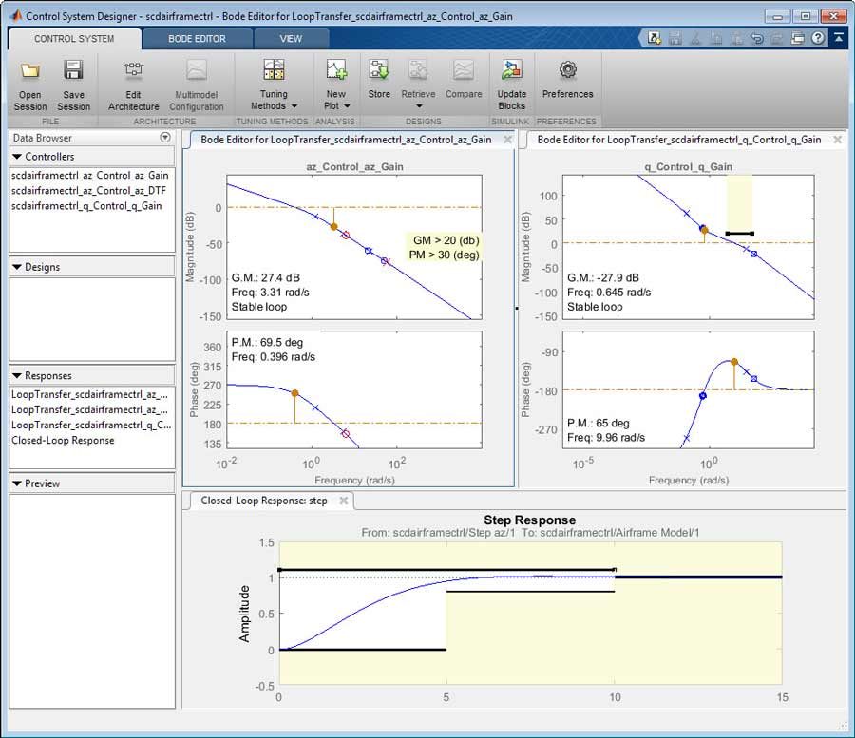Click the black gain constraint bar on q magnitude plot
Viewport: 855px width, 738px height.
(739, 234)
